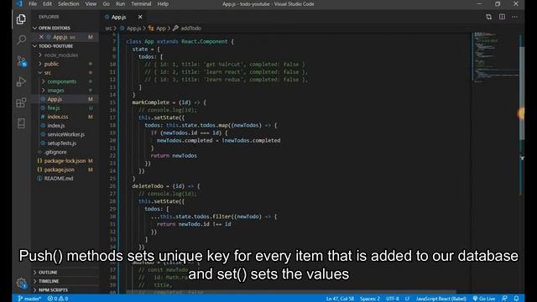Open the Help menu
This screenshot has width=537, height=302.
(163, 3)
